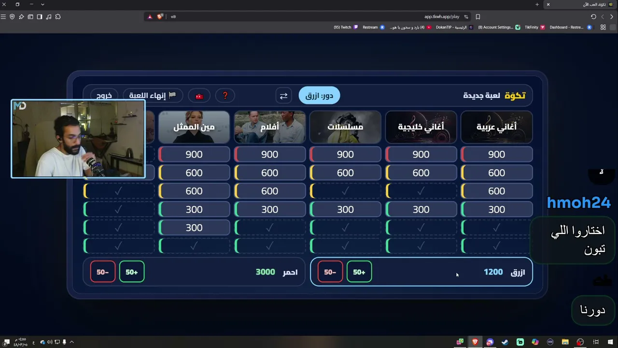Open the bookmarks bar grid icon
This screenshot has height=348, width=618.
pos(603,28)
